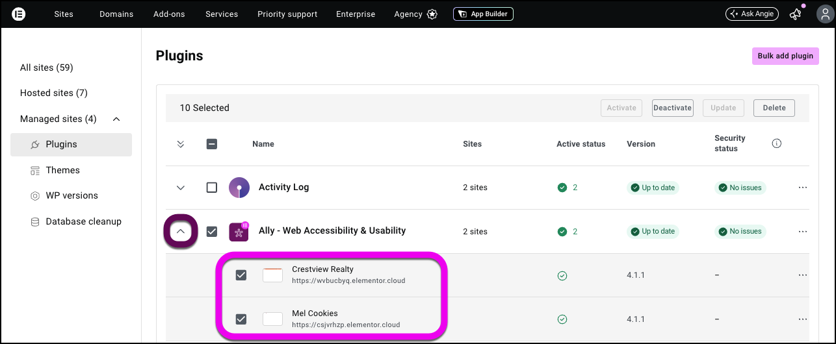Click the Agency star badge icon
The image size is (836, 344).
(432, 14)
